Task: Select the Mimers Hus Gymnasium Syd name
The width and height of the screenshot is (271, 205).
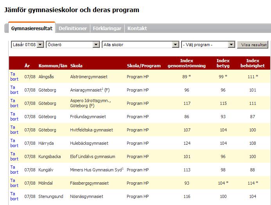Action: 97,170
